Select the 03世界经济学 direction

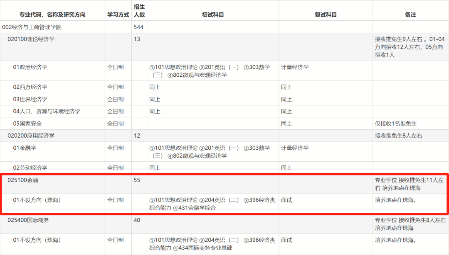click(30, 100)
